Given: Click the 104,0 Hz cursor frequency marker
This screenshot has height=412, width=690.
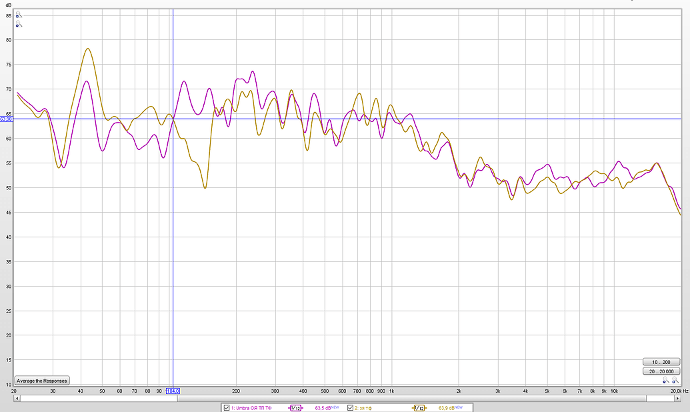Looking at the screenshot, I should tap(173, 391).
